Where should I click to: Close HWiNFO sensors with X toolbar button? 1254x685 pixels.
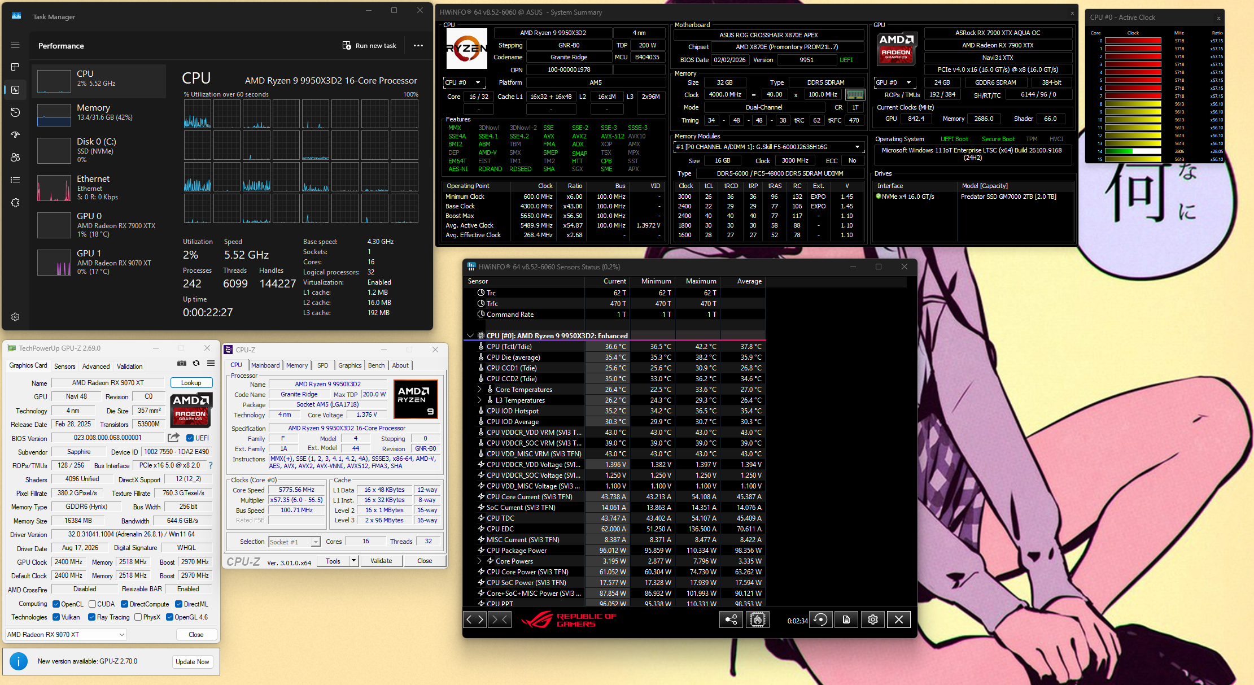(899, 619)
